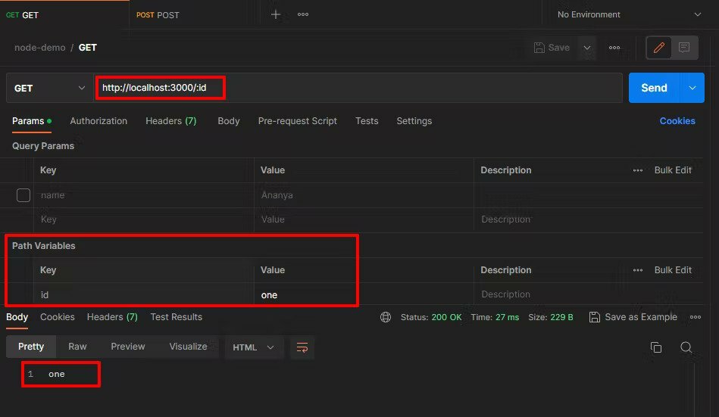This screenshot has height=417, width=719.
Task: Change response format HTML dropdown
Action: [x=253, y=347]
